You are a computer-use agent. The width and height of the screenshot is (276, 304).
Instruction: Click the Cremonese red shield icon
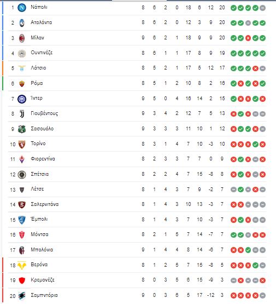coord(22,280)
